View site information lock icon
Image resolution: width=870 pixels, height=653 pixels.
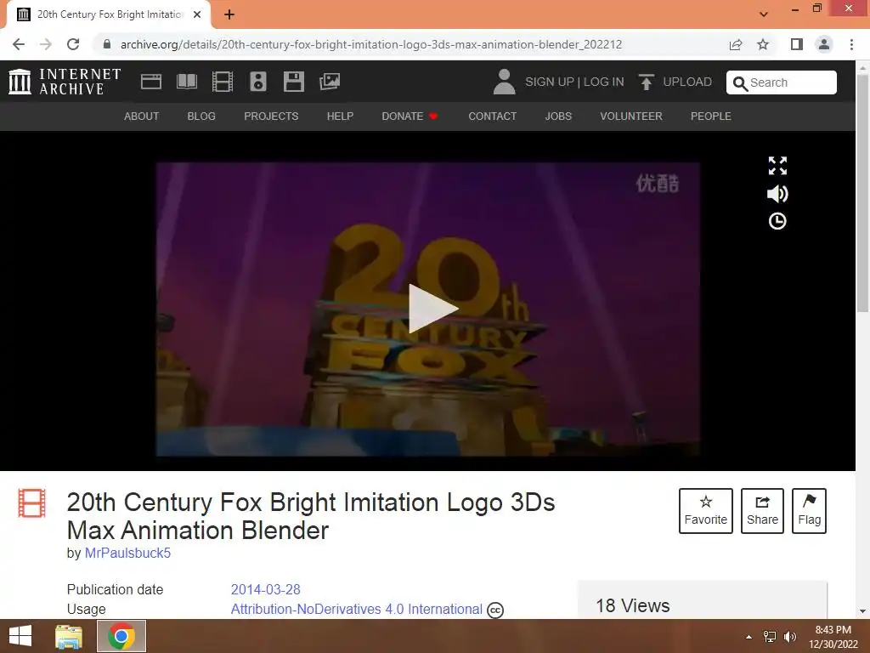pyautogui.click(x=106, y=44)
